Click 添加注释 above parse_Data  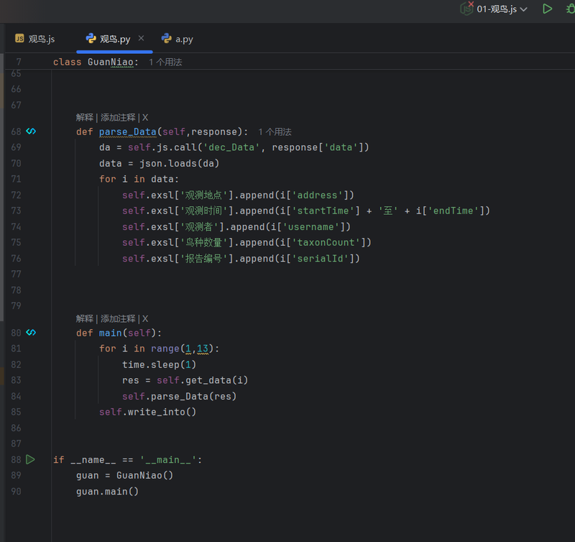(x=118, y=117)
